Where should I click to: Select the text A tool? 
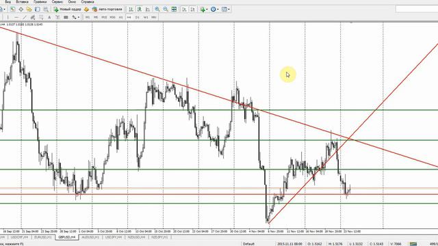click(49, 17)
